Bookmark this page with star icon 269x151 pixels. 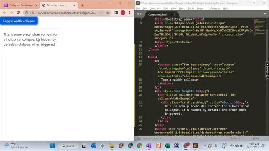pos(108,13)
